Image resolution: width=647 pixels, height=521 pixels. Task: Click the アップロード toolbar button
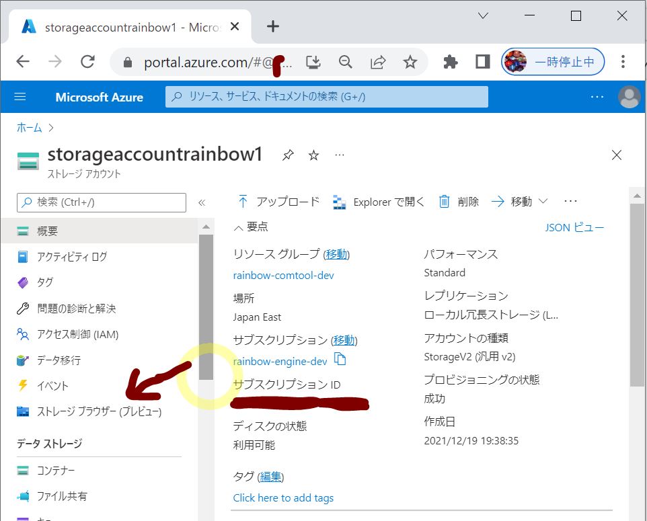pos(278,202)
